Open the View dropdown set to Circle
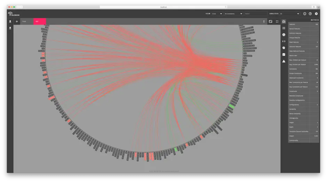327x182 pixels. click(x=217, y=14)
